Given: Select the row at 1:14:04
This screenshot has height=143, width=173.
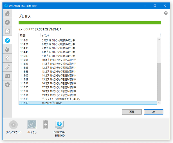Looking at the screenshot, I should point(88,40).
